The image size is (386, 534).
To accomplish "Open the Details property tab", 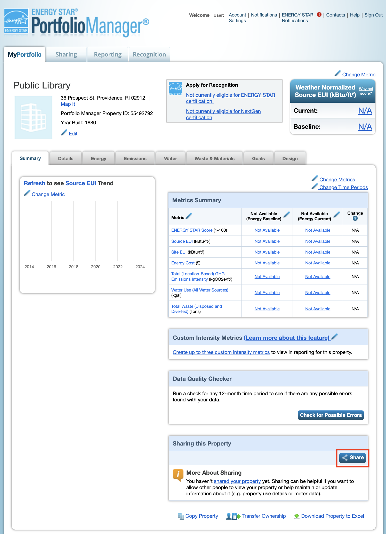I will [x=66, y=159].
